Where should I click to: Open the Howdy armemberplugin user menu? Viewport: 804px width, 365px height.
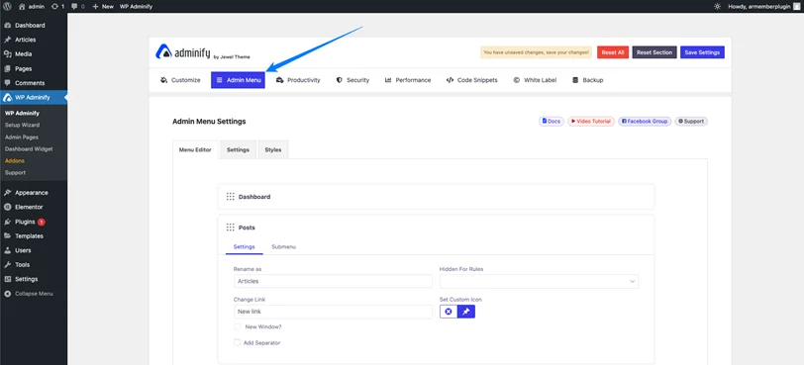click(764, 6)
